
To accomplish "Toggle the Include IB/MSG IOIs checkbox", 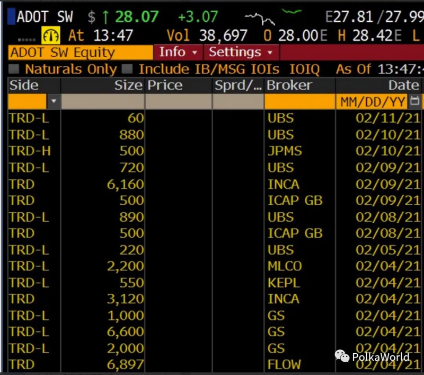I will 127,69.
